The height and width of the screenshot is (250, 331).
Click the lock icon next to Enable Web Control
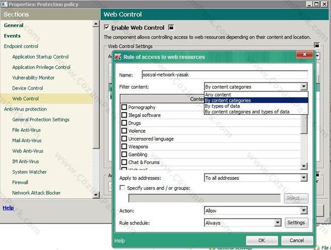(171, 27)
